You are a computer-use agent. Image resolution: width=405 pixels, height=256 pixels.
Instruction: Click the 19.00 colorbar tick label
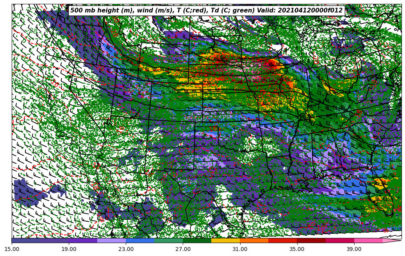pyautogui.click(x=69, y=249)
